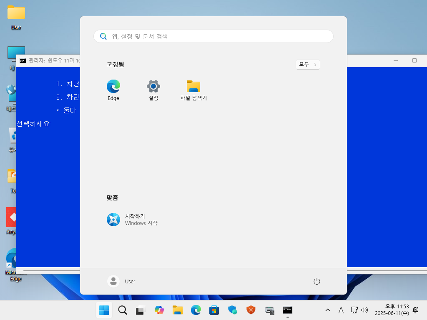Open the pinned 설정 (Settings) app
The image size is (427, 320).
click(x=153, y=90)
